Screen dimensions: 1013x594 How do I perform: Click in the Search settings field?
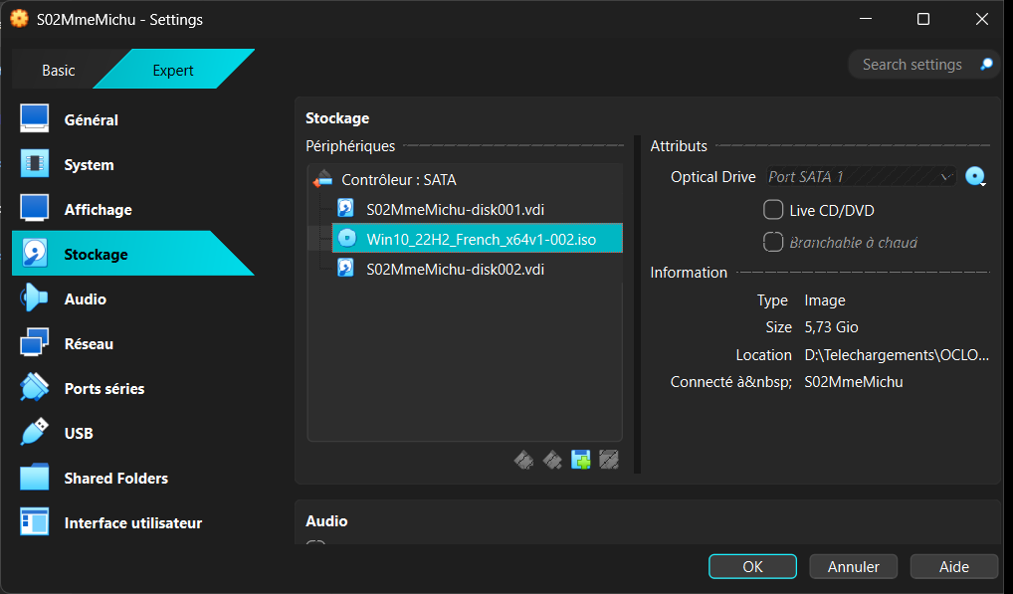912,65
